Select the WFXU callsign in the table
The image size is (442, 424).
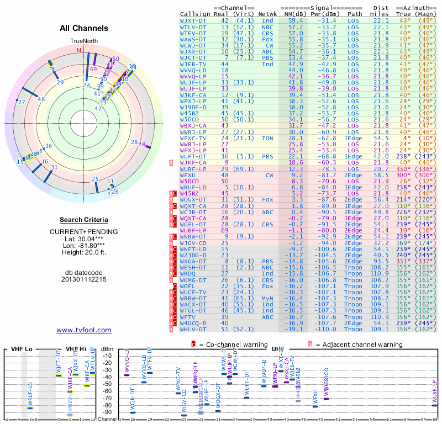(x=188, y=175)
